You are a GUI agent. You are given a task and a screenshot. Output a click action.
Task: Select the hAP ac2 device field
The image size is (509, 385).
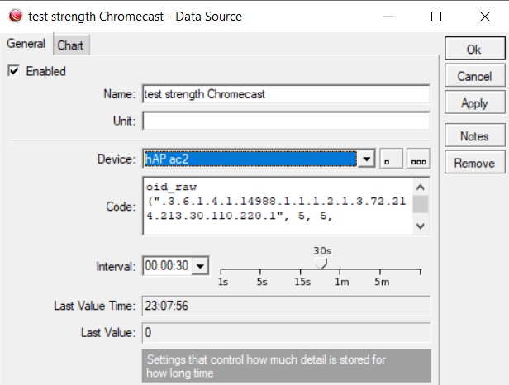(x=250, y=159)
